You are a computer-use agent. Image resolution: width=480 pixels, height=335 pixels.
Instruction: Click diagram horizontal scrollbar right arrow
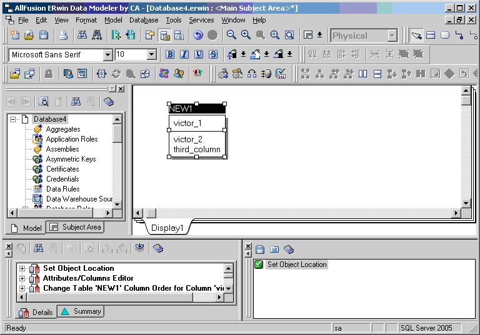[456, 213]
